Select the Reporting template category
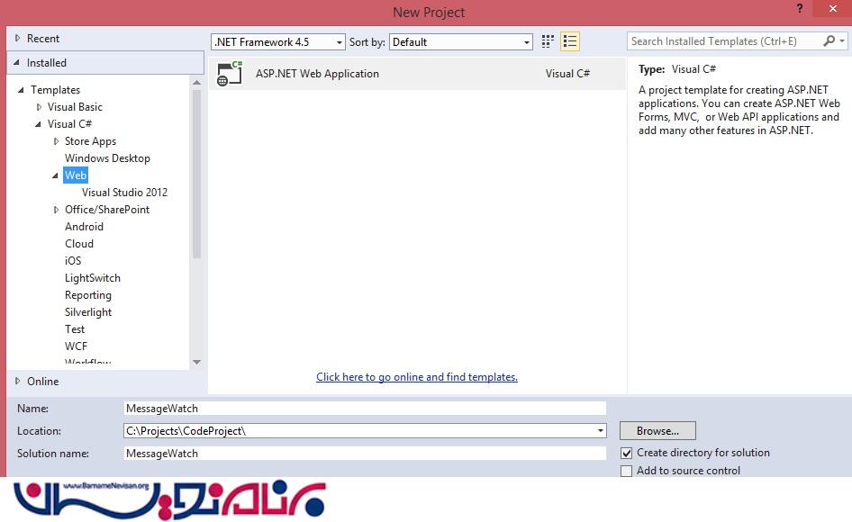Screen dimensions: 852x522 [x=88, y=295]
